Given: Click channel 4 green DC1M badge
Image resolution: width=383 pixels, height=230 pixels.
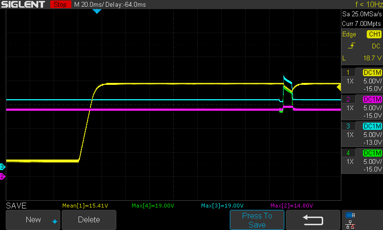Looking at the screenshot, I should pyautogui.click(x=372, y=153).
